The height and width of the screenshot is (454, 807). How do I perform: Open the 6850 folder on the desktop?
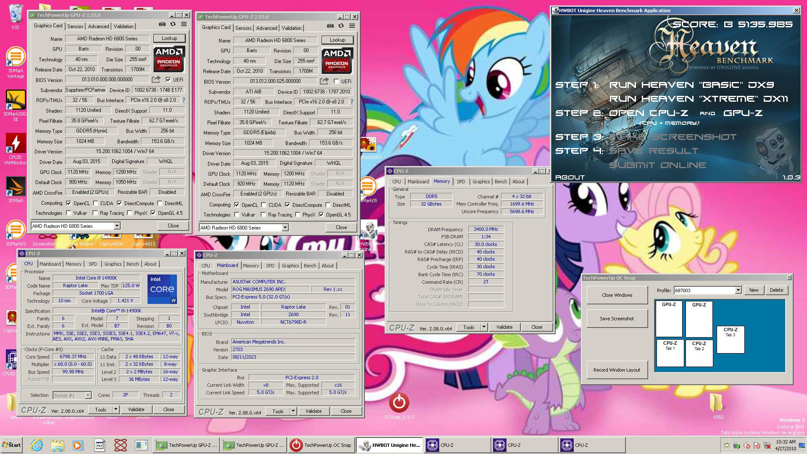[x=718, y=406]
